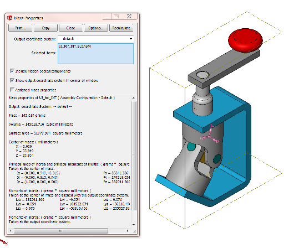The width and height of the screenshot is (294, 248).
Task: Click the horizontal scrollbar right arrow
Action: tap(128, 231)
